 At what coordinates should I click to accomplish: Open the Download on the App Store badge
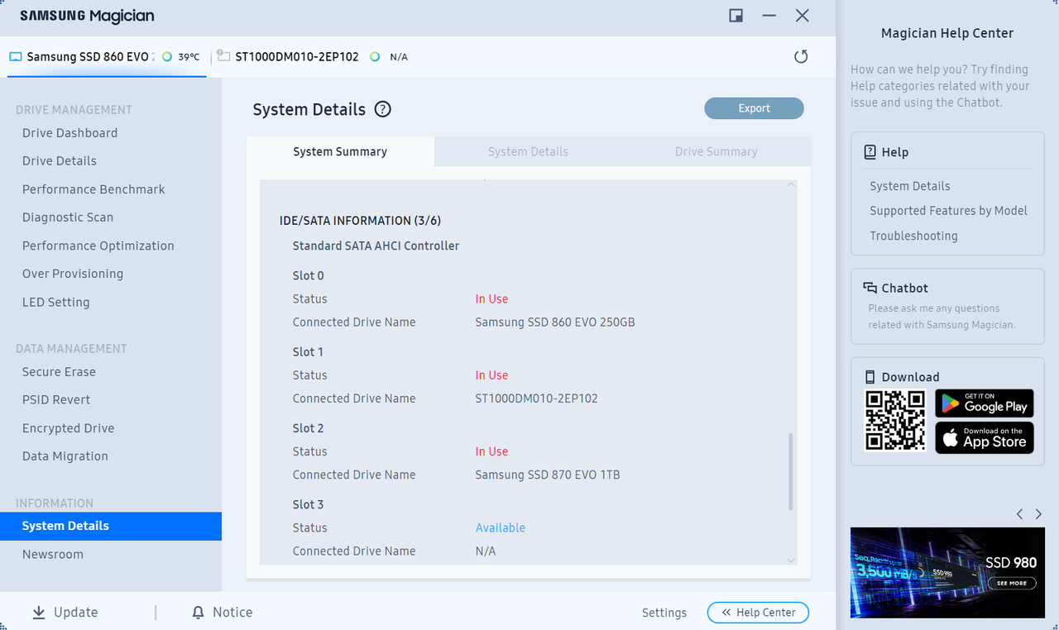985,437
